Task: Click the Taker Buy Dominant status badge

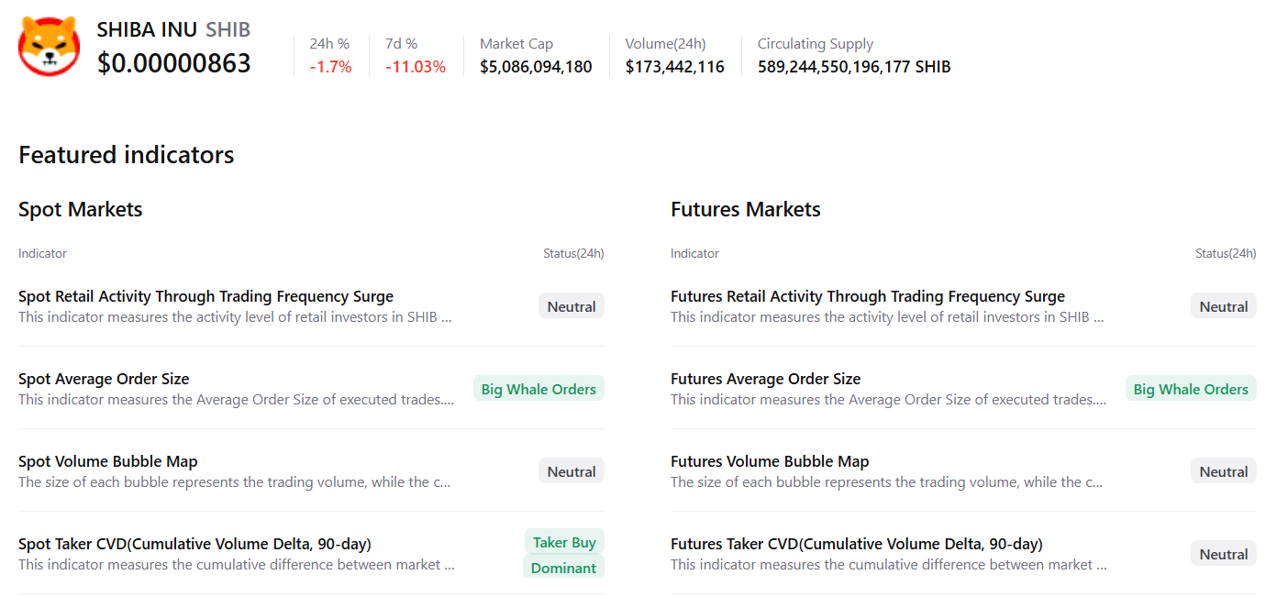Action: coord(563,555)
